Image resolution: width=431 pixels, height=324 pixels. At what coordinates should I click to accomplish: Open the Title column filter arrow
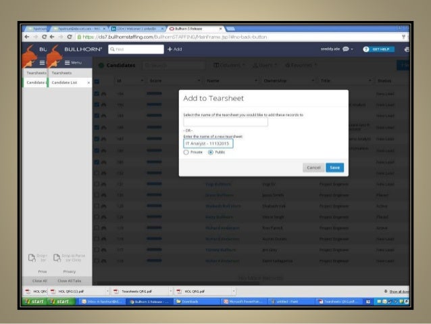pos(370,80)
